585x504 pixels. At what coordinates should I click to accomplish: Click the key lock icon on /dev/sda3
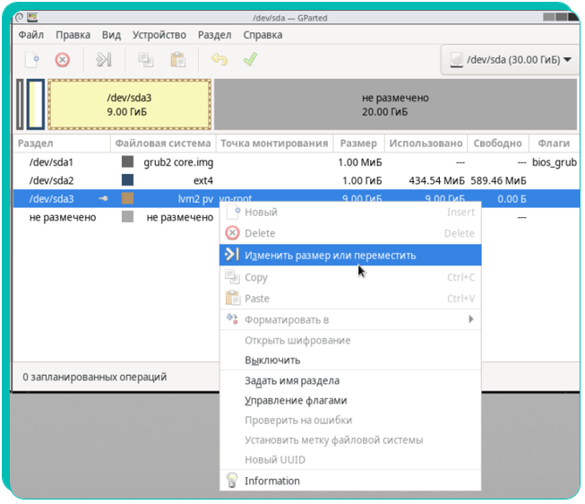103,198
